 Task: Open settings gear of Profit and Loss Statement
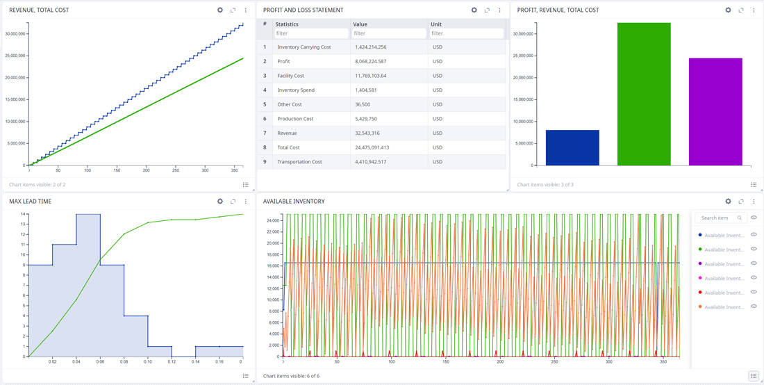(474, 10)
